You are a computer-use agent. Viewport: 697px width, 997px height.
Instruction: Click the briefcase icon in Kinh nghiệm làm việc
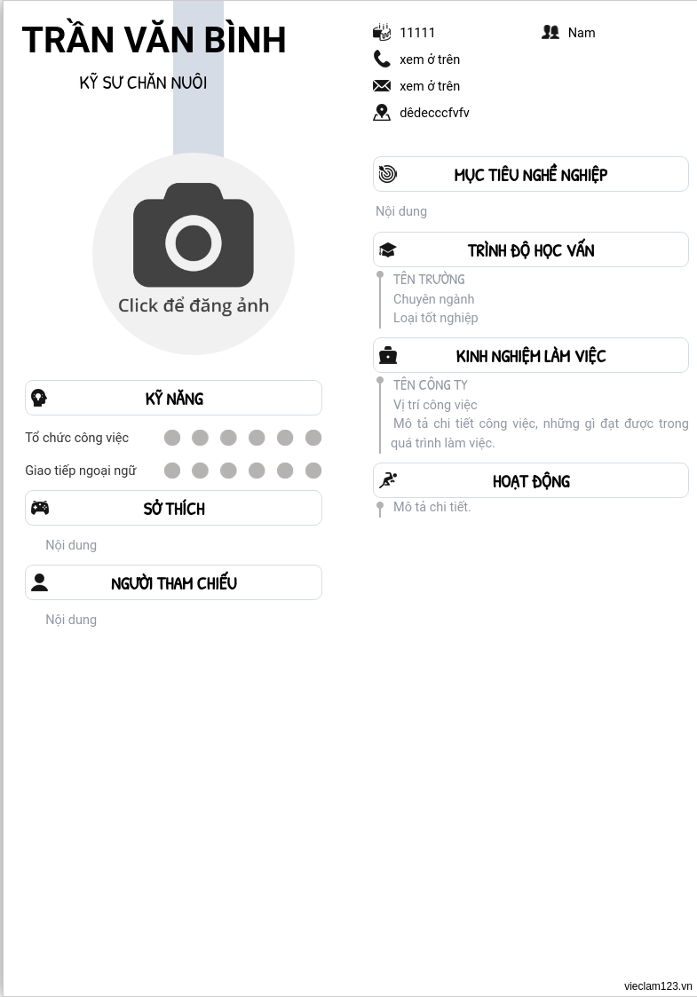pyautogui.click(x=388, y=355)
